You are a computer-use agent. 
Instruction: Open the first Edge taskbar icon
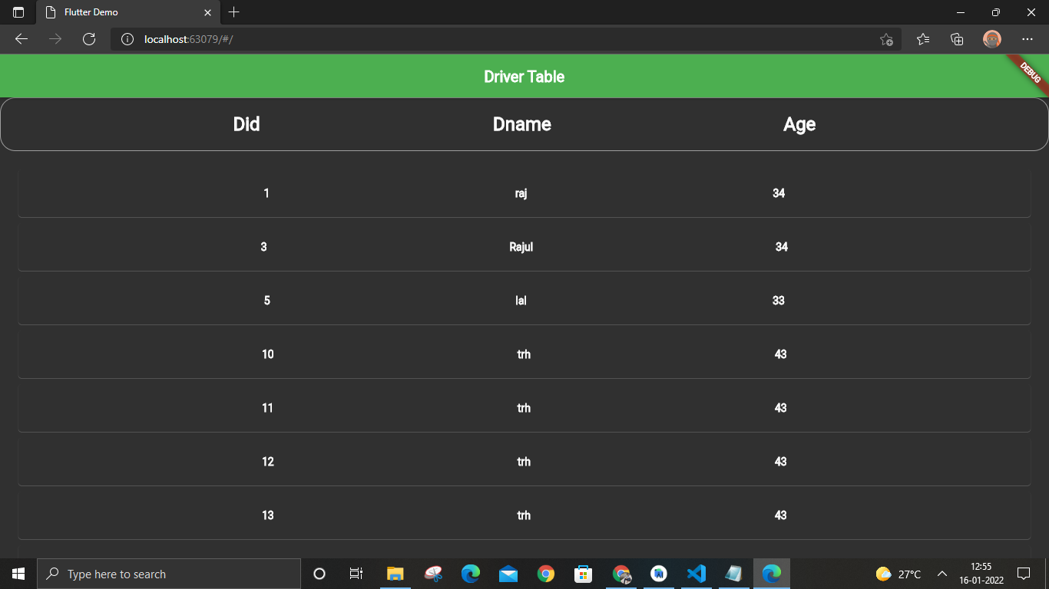pyautogui.click(x=471, y=574)
